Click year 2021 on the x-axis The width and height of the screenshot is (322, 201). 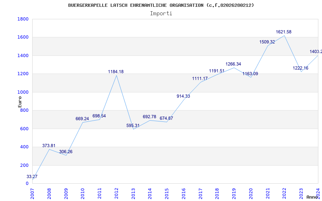pyautogui.click(x=268, y=193)
